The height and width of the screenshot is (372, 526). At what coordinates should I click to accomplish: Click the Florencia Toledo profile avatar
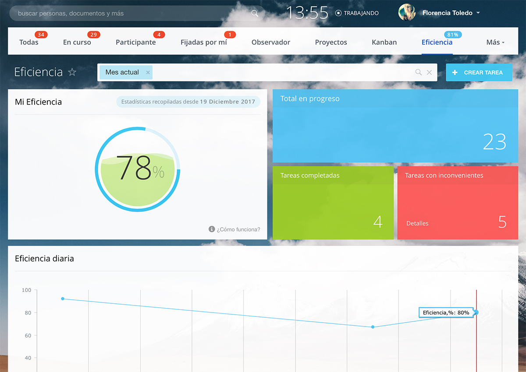coord(407,13)
